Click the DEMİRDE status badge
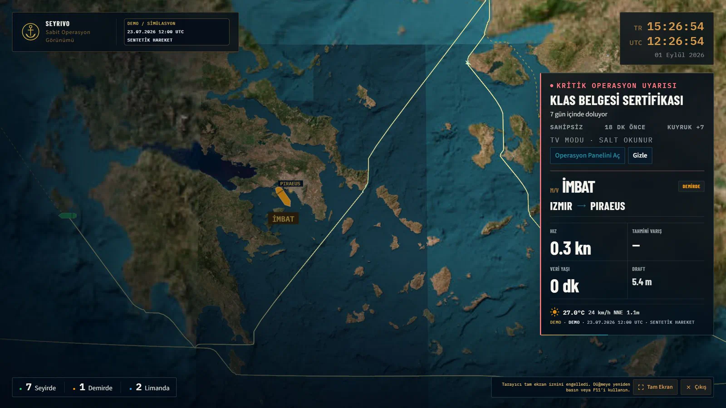The width and height of the screenshot is (726, 408). (691, 186)
